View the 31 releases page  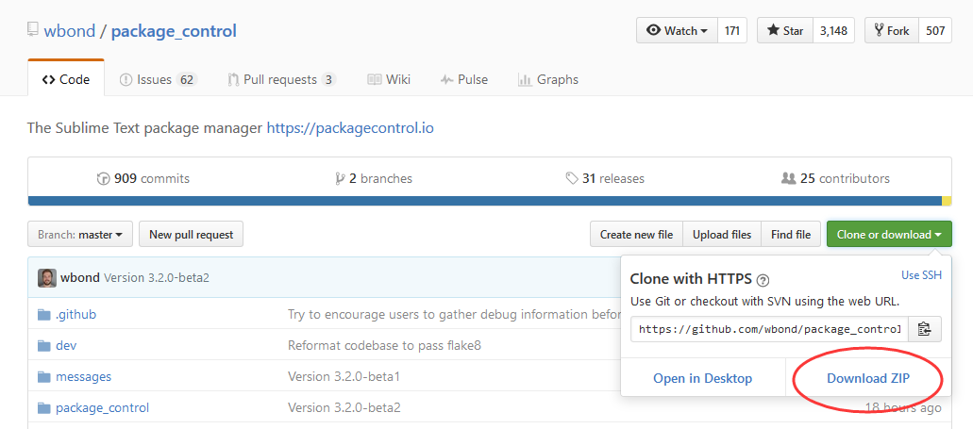(605, 178)
